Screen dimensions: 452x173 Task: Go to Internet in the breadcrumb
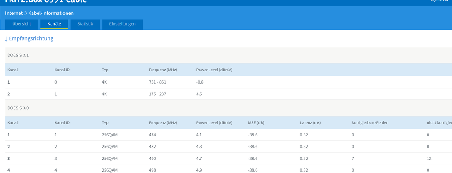pyautogui.click(x=14, y=13)
